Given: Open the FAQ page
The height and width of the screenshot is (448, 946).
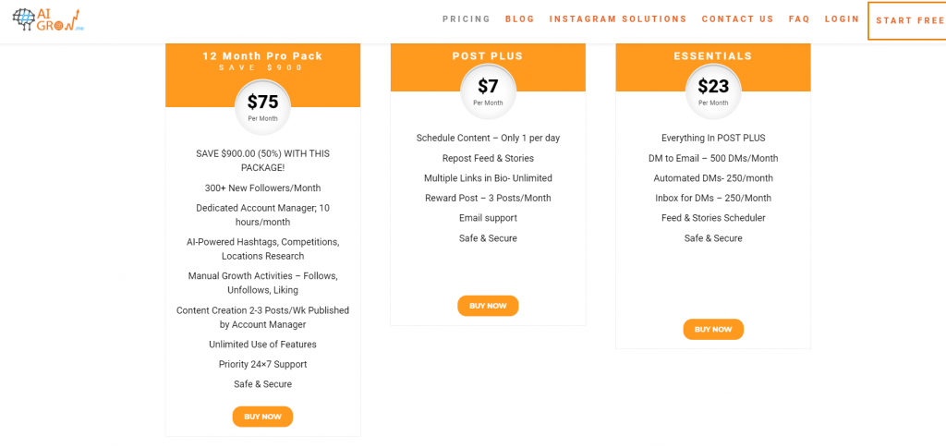Looking at the screenshot, I should coord(799,19).
